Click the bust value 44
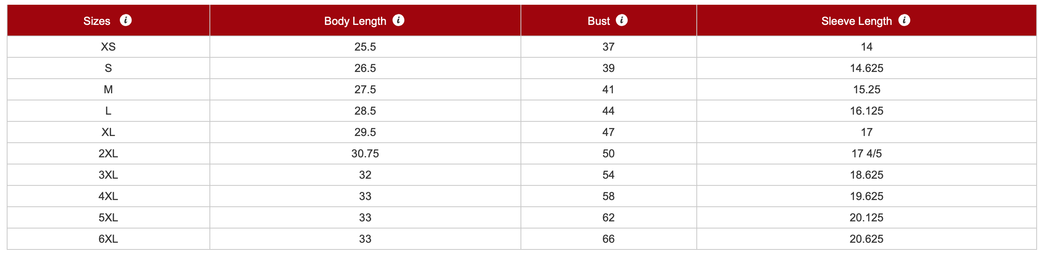The width and height of the screenshot is (1041, 253). 608,111
